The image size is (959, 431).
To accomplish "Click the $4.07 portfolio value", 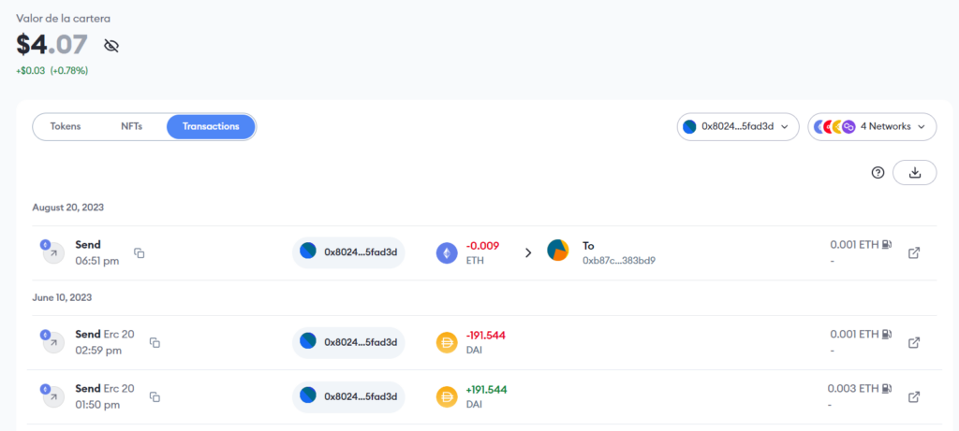I will click(52, 44).
